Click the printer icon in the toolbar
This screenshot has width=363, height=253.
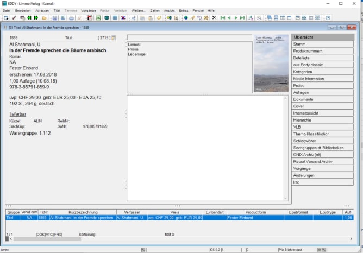pos(72,18)
